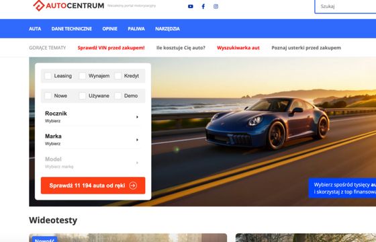Click the Wideotesty heading
Image resolution: width=376 pixels, height=242 pixels.
coord(53,220)
